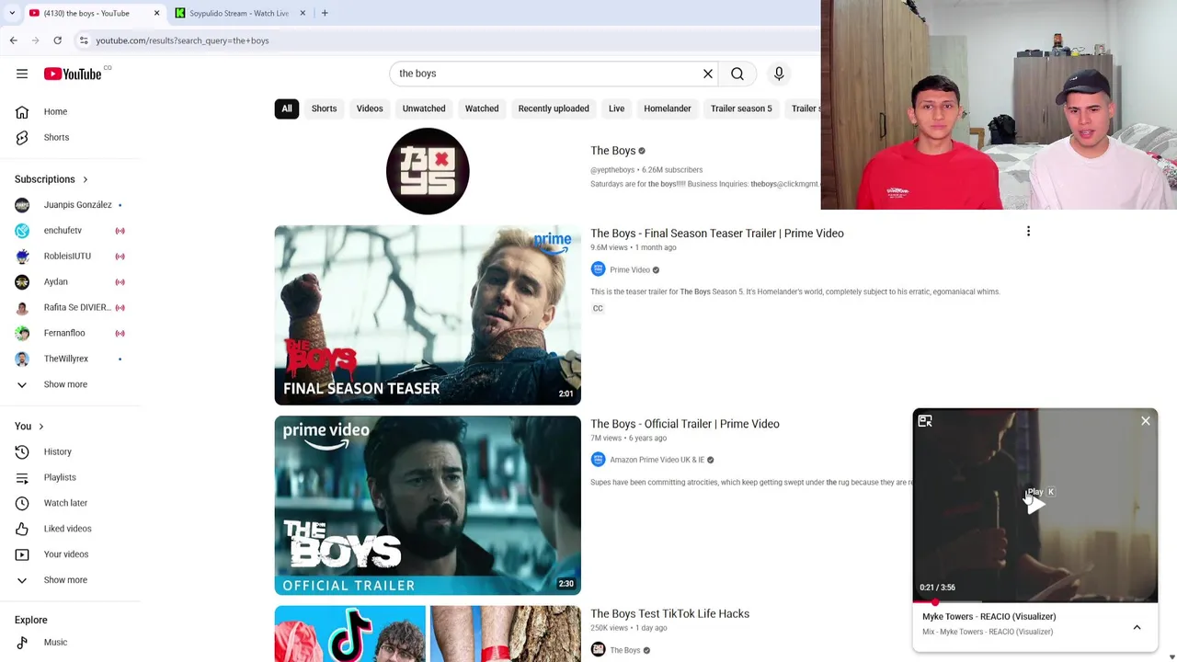Filter by Recently uploaded
Screen dimensions: 1177x662
(554, 108)
